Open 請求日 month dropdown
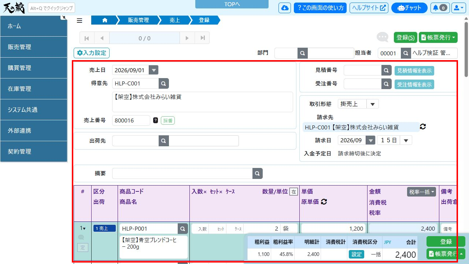 pyautogui.click(x=371, y=140)
